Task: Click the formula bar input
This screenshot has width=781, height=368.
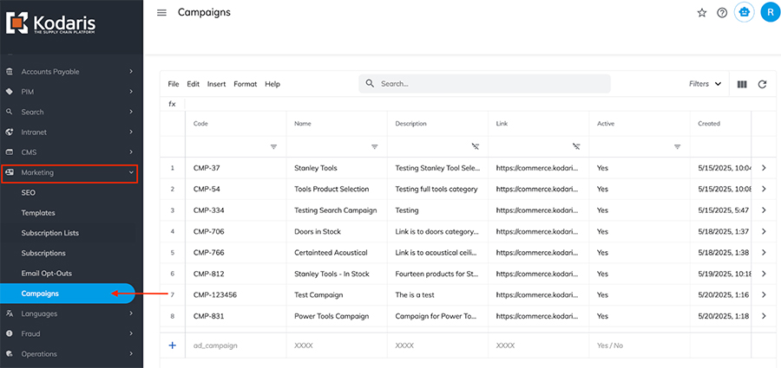Action: tap(480, 104)
